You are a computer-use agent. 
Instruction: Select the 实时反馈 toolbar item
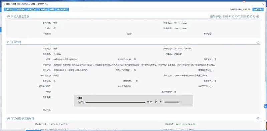(43, 10)
